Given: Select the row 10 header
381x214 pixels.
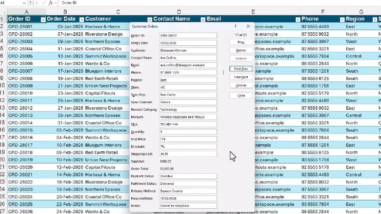Looking at the screenshot, I should (x=3, y=86).
